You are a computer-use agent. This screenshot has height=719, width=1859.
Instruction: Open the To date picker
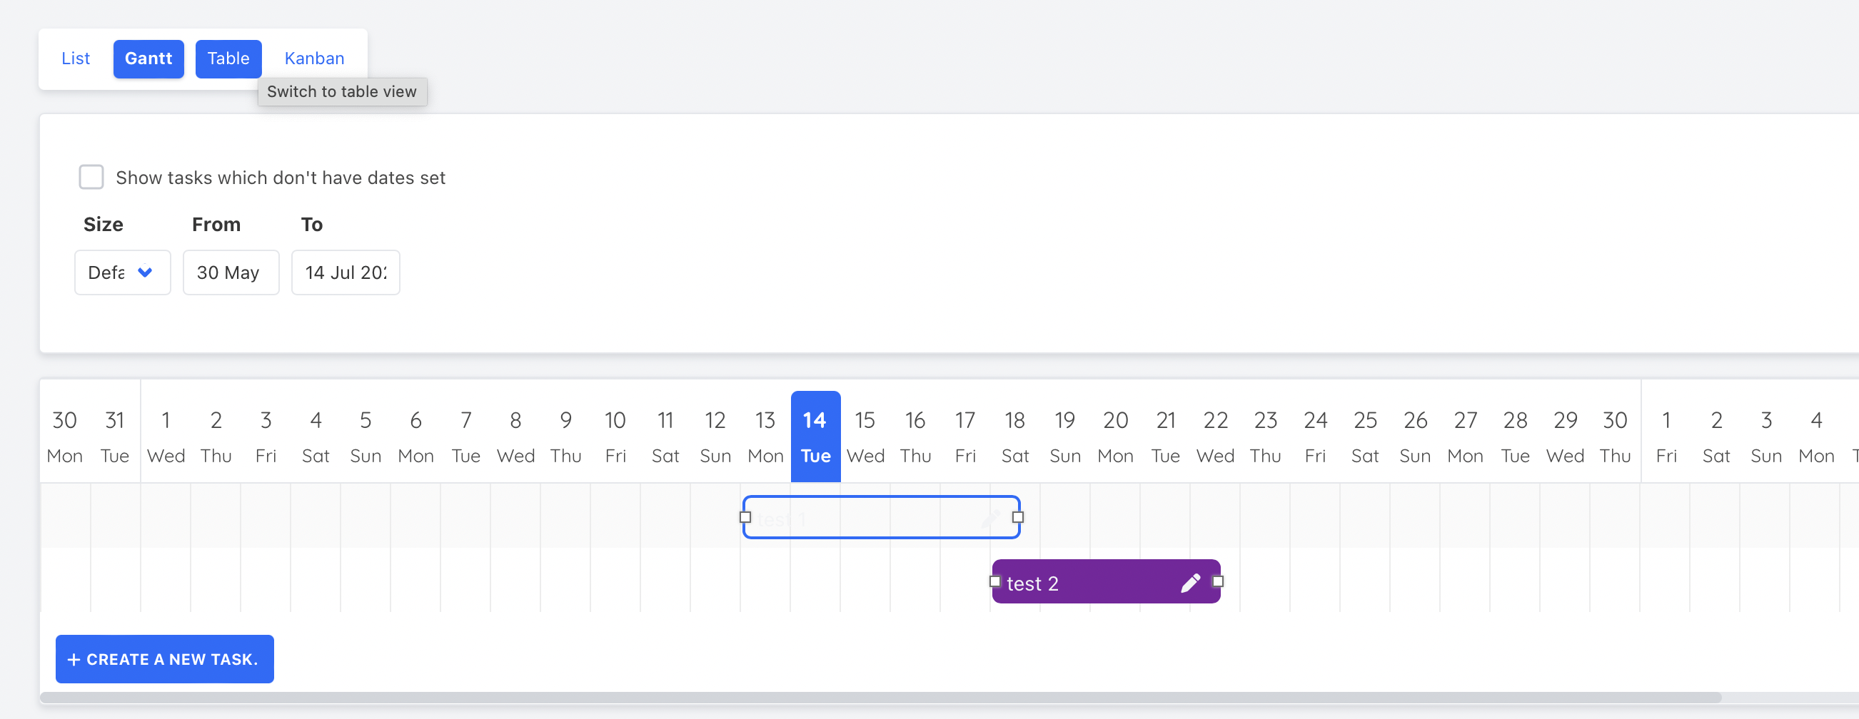(345, 272)
